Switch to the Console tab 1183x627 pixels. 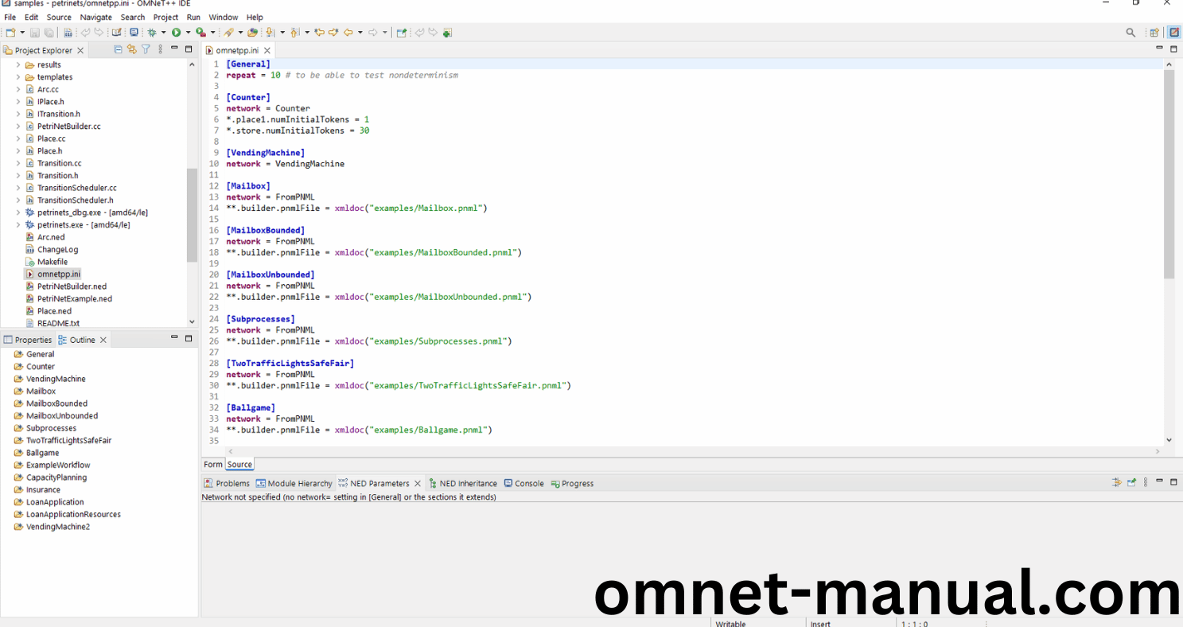coord(528,484)
